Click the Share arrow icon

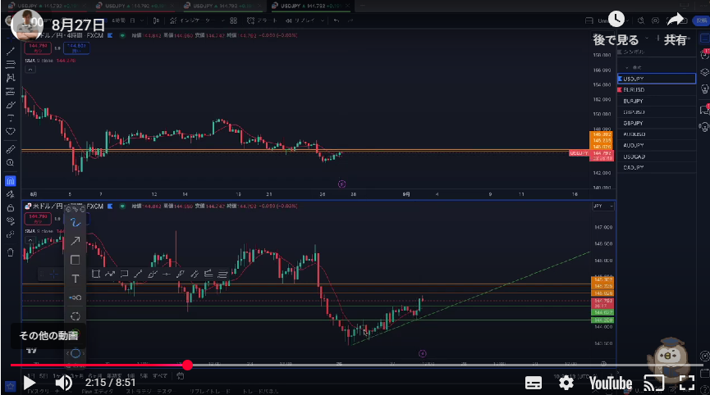[676, 20]
